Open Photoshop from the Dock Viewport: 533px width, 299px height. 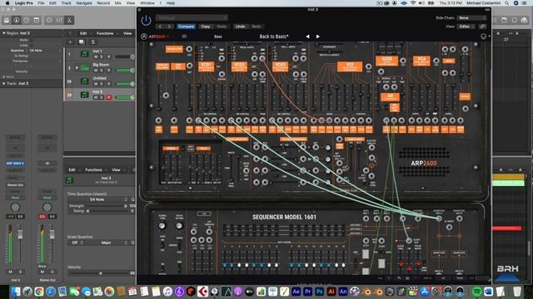point(319,292)
